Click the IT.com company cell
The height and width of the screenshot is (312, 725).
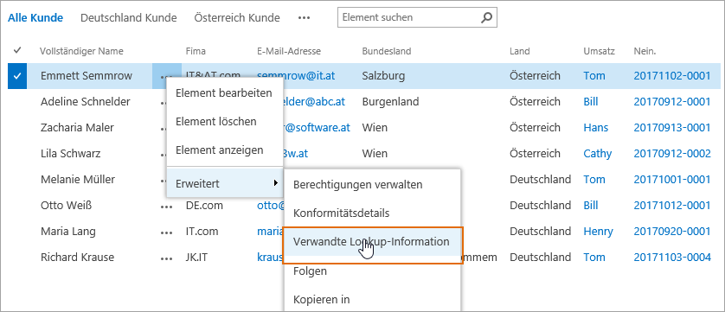[x=202, y=231]
